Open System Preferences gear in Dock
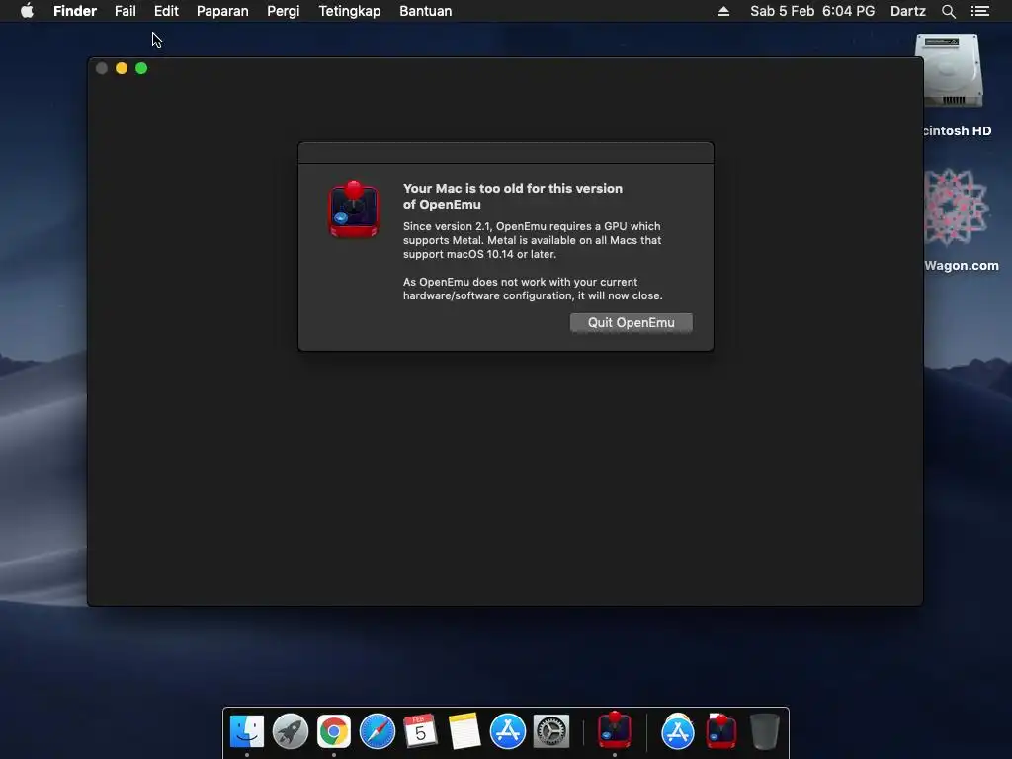The width and height of the screenshot is (1012, 759). click(550, 731)
